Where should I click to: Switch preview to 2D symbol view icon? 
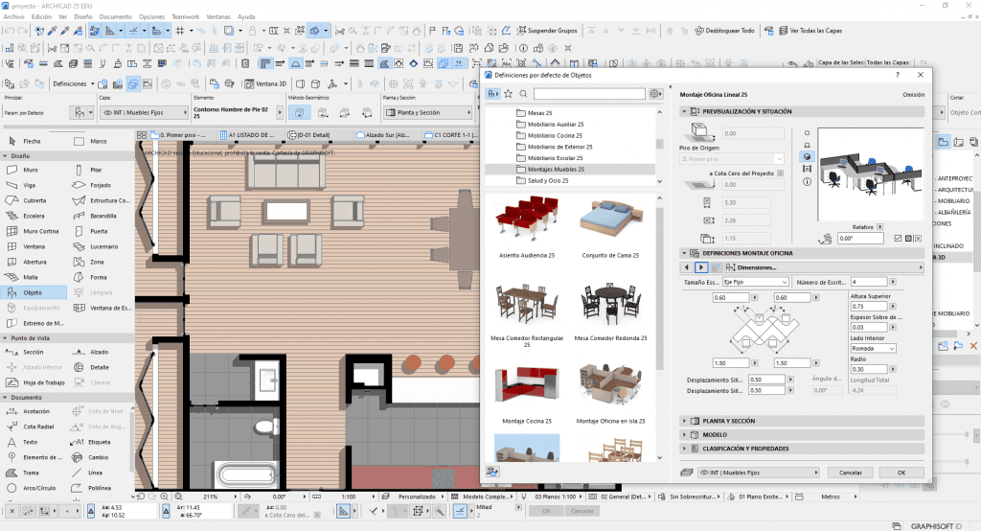[x=808, y=132]
